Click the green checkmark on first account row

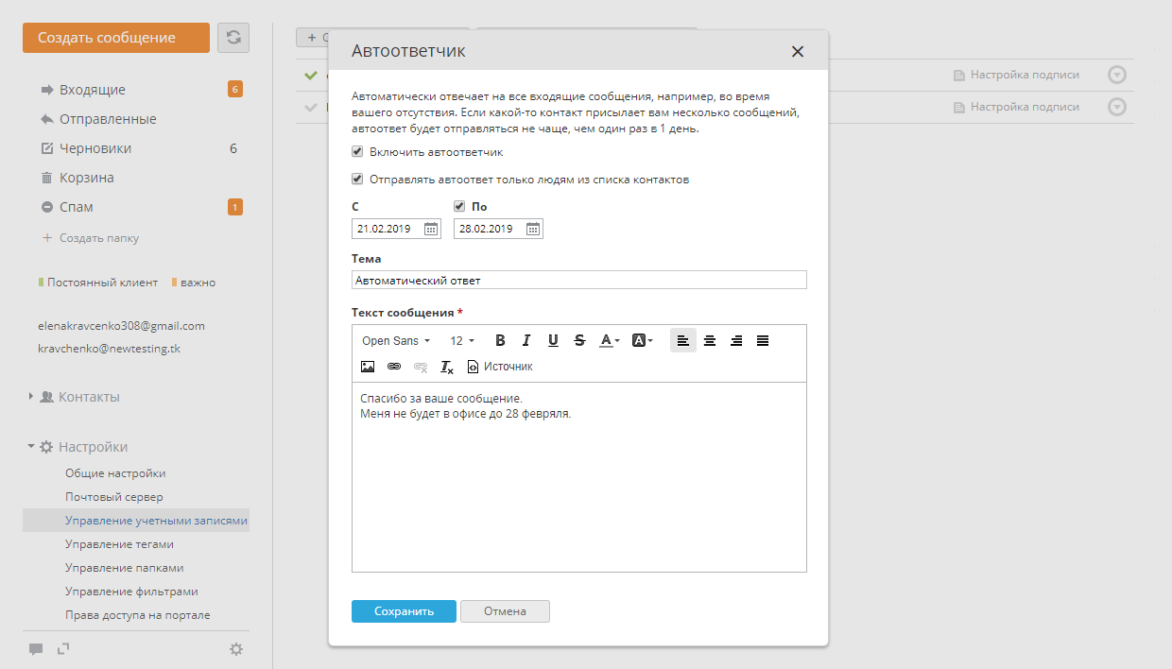311,76
